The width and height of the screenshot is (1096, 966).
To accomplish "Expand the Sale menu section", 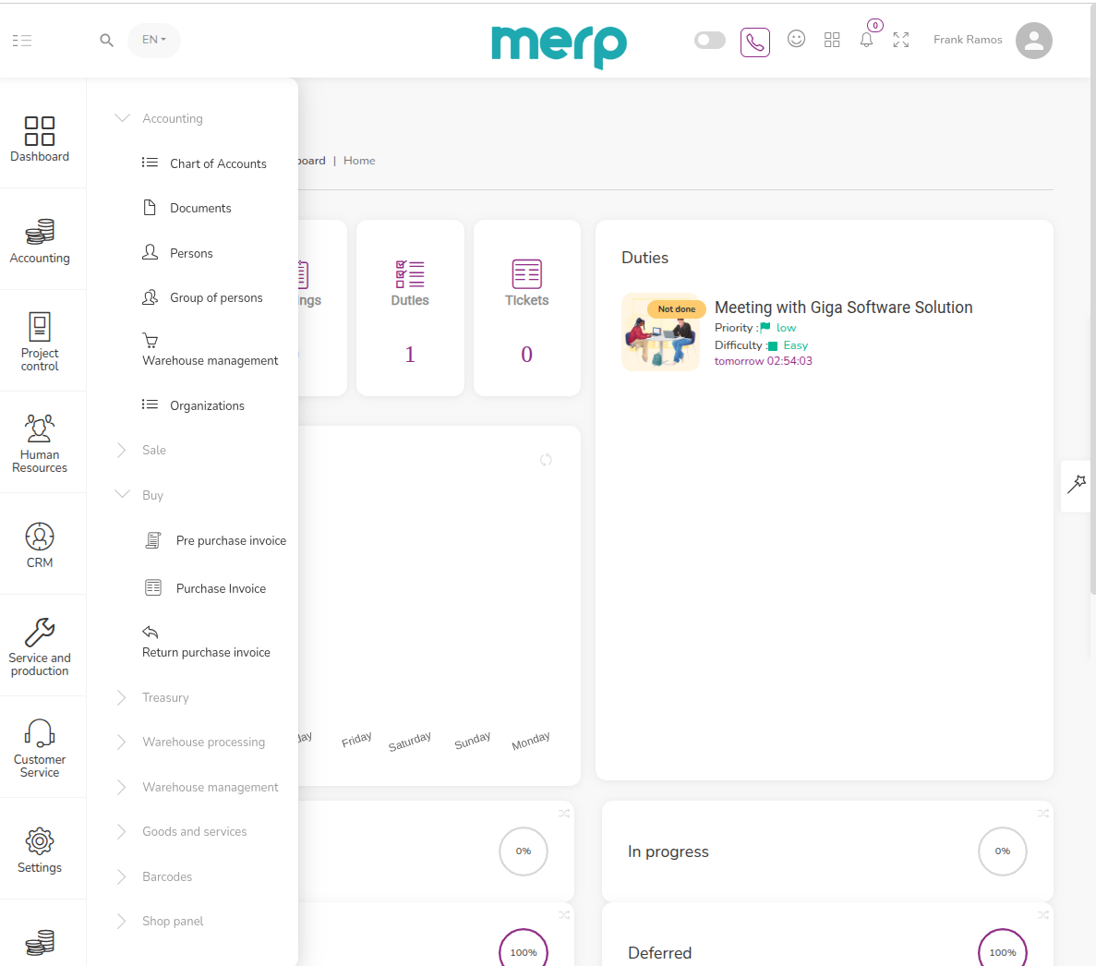I will (154, 451).
